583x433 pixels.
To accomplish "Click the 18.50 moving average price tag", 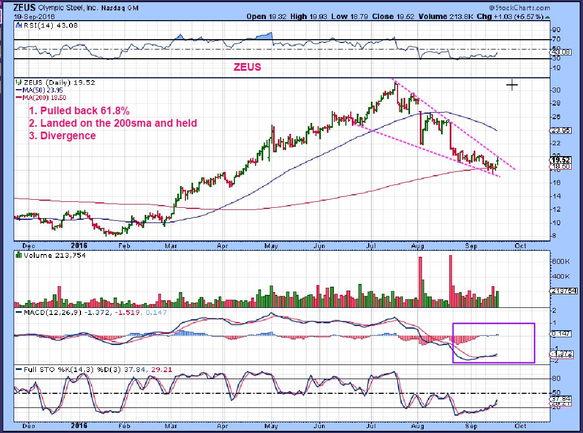I will 561,166.
